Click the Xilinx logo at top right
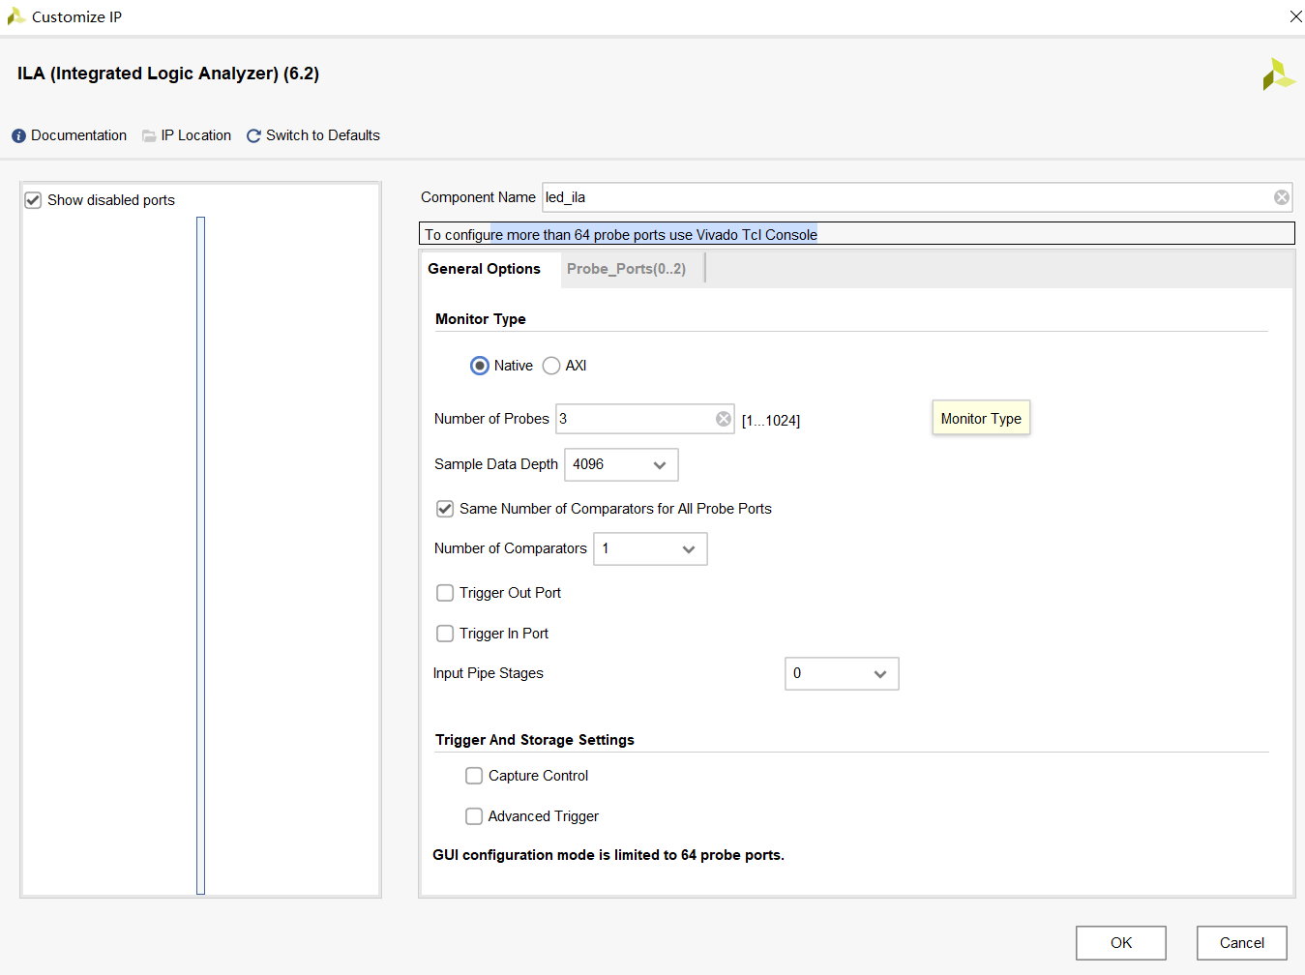1305x975 pixels. [1277, 74]
